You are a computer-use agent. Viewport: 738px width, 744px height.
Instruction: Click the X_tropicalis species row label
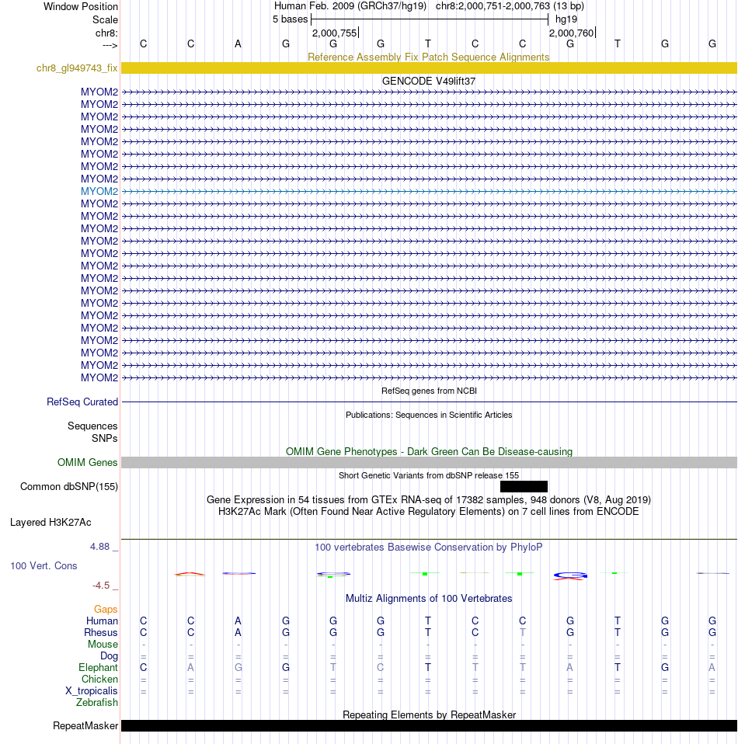[92, 691]
